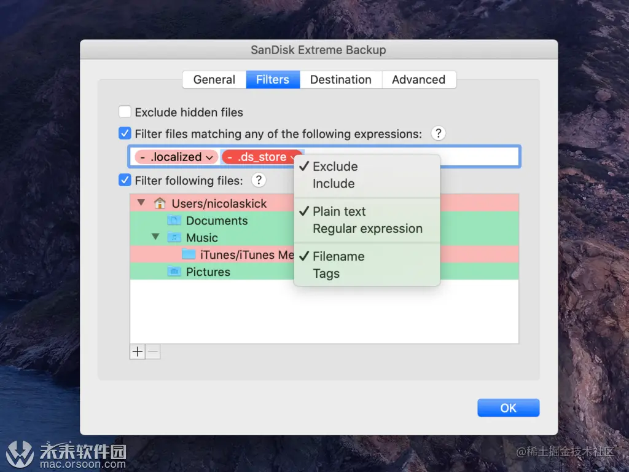Collapse the Users/nicolaskick tree row

(141, 203)
